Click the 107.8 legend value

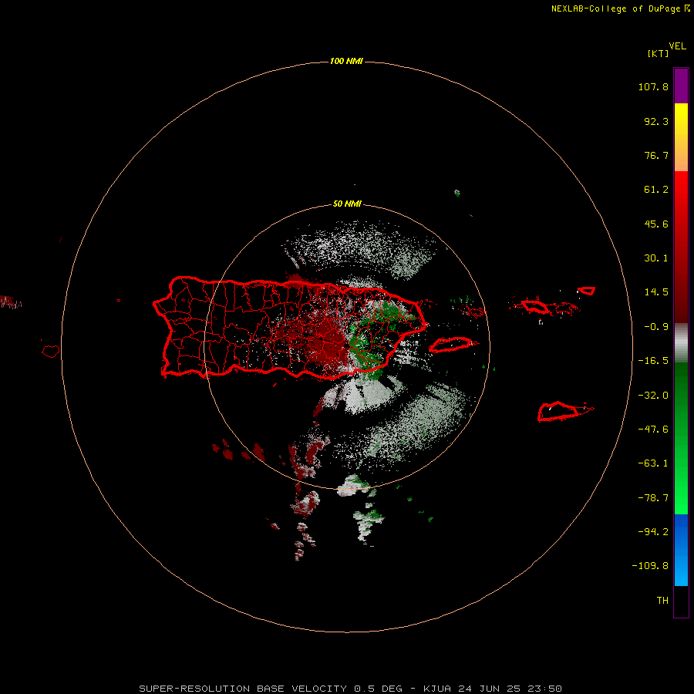[x=653, y=86]
